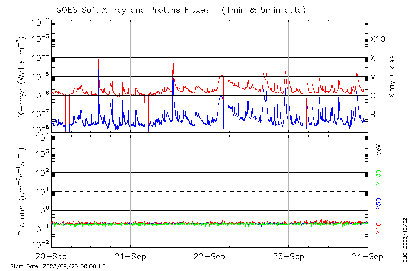Click the 21-Sep date tick label
Screen dimensions: 409x271
[x=130, y=256]
